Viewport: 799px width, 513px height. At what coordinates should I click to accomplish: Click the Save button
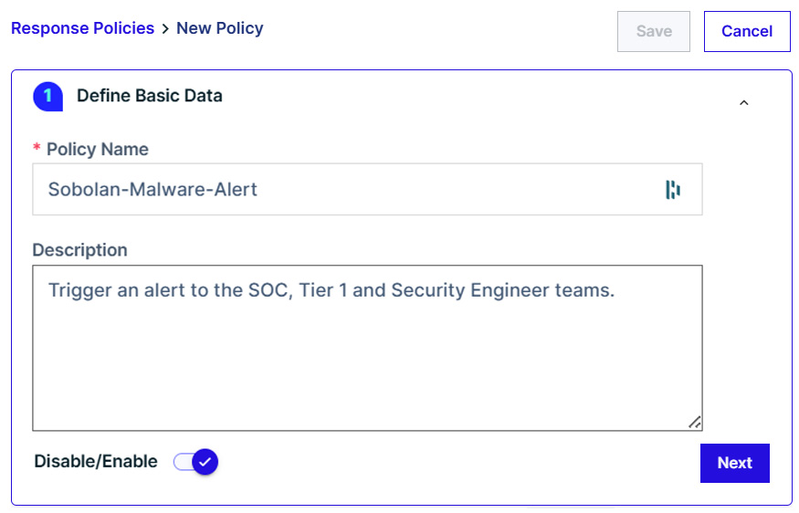pyautogui.click(x=654, y=31)
